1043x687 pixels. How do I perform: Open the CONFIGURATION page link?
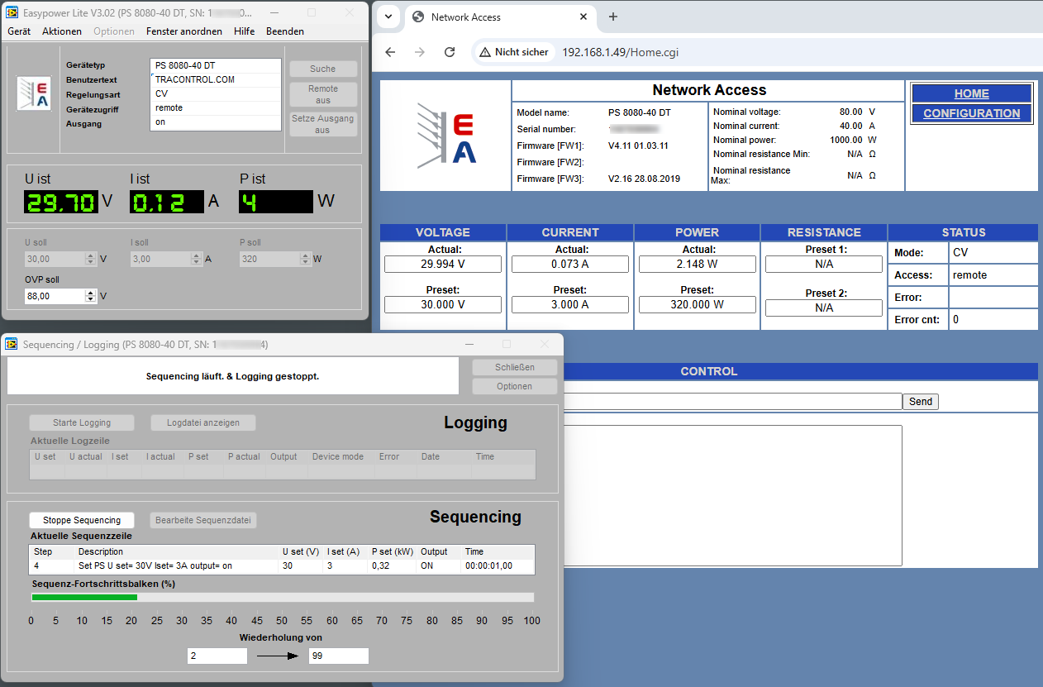[971, 113]
